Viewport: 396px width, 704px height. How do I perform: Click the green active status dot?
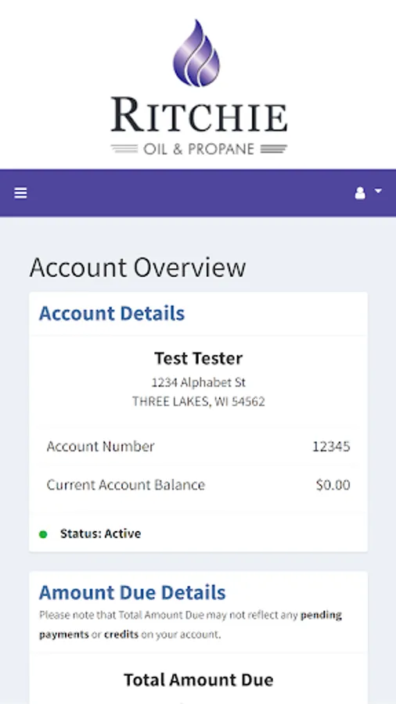(43, 534)
